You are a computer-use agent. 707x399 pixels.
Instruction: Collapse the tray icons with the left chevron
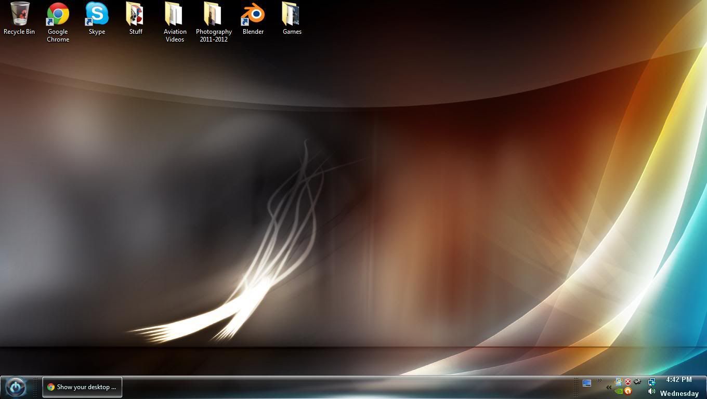coord(609,387)
